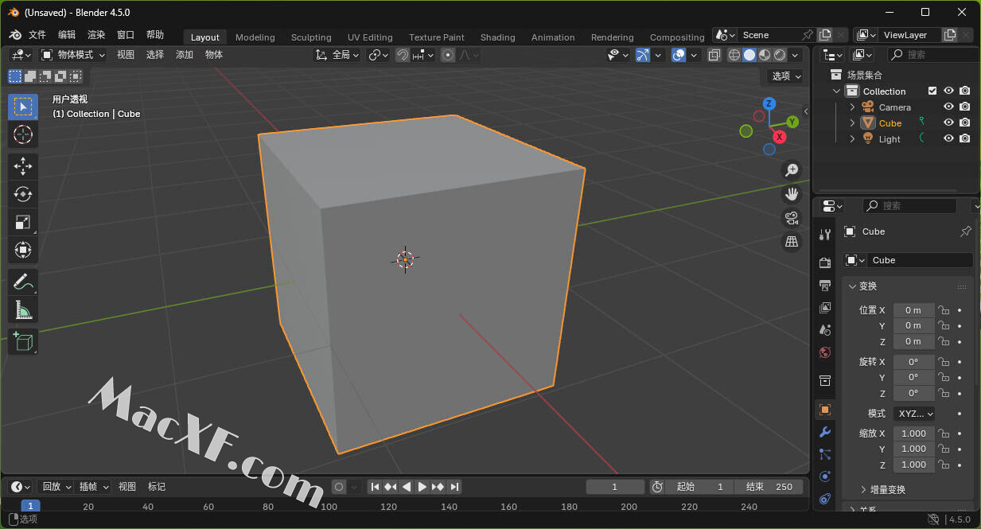
Task: Expand the Cube tree item
Action: click(x=852, y=123)
